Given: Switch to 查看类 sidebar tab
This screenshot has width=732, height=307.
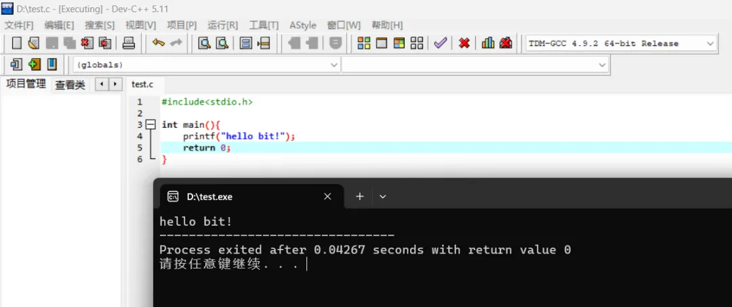Looking at the screenshot, I should coord(70,85).
